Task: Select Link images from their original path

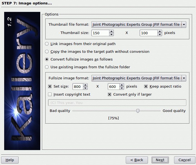Action: tap(47, 44)
